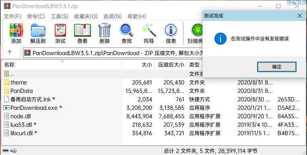Sort by 名称 column header
This screenshot has height=155, width=307.
pyautogui.click(x=62, y=65)
